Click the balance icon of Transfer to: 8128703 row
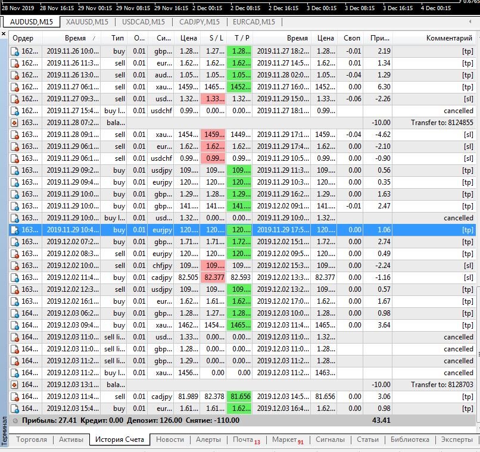Image resolution: width=480 pixels, height=452 pixels. (x=14, y=385)
